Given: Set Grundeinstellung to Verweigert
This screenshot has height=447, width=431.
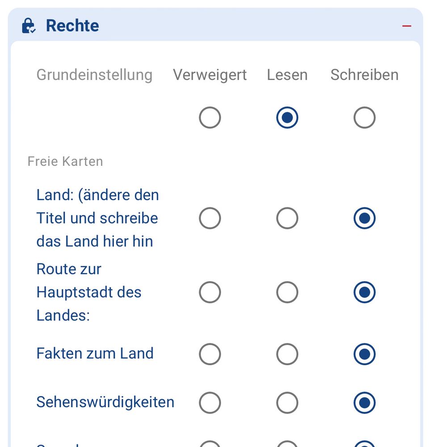Looking at the screenshot, I should 209,118.
